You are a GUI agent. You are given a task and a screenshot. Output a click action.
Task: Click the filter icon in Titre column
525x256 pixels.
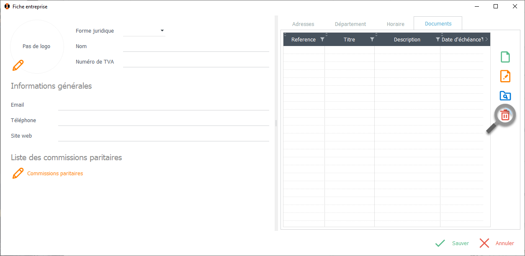click(x=372, y=40)
